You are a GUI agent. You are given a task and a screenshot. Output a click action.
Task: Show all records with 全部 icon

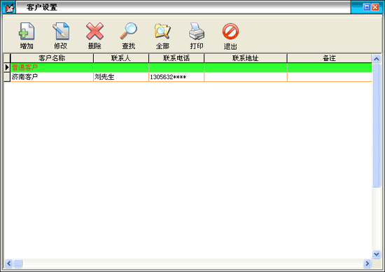coord(162,32)
